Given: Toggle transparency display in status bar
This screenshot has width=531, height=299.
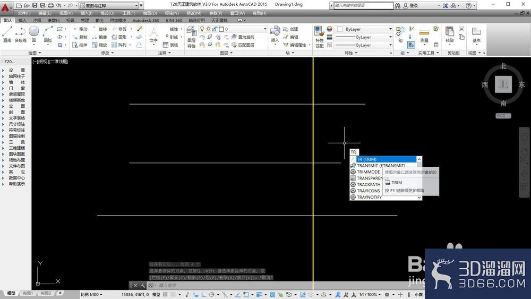Looking at the screenshot, I should [272, 295].
